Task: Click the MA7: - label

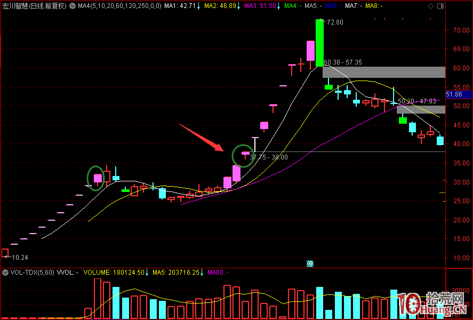Action: click(x=354, y=6)
